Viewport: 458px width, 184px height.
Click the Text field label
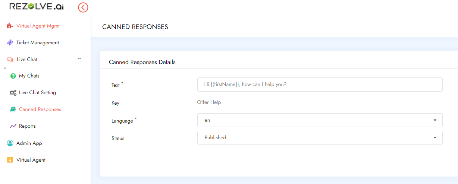116,85
